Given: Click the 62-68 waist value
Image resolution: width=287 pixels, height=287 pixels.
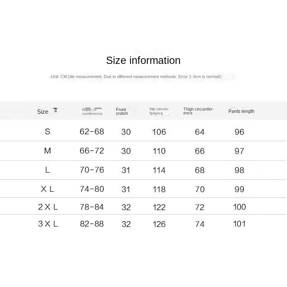Looking at the screenshot, I should 92,132.
